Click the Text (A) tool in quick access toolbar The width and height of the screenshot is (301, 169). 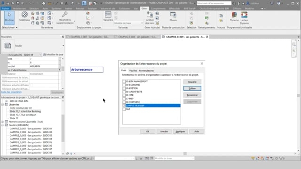66,3
